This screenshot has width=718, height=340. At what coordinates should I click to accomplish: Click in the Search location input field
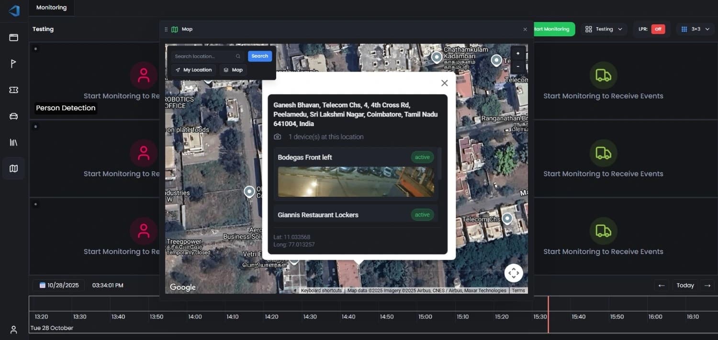tap(204, 56)
